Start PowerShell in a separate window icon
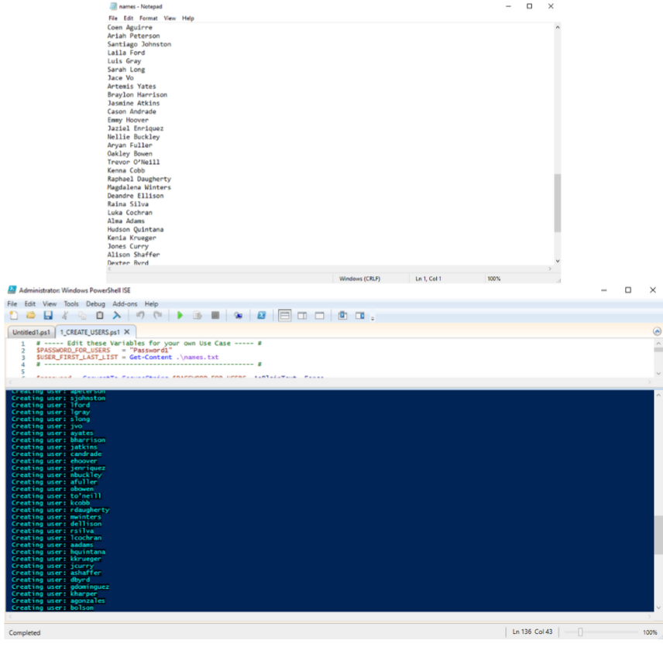Image resolution: width=663 pixels, height=647 pixels. pos(261,316)
